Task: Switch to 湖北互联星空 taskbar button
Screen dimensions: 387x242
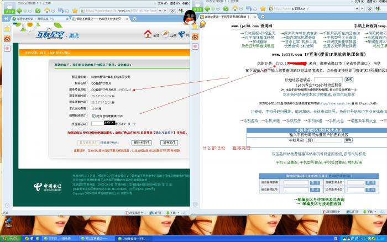Action: 96,239
